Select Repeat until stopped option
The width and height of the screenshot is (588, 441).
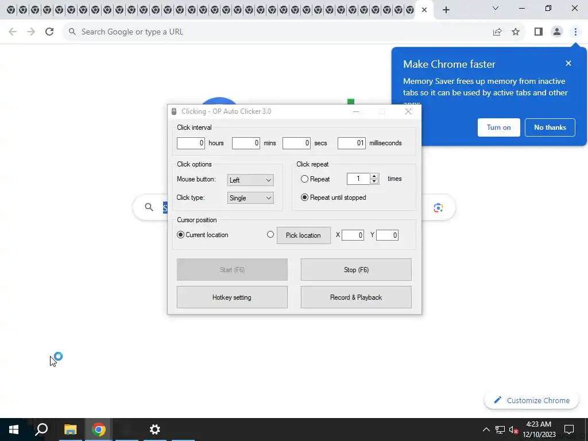pos(304,198)
